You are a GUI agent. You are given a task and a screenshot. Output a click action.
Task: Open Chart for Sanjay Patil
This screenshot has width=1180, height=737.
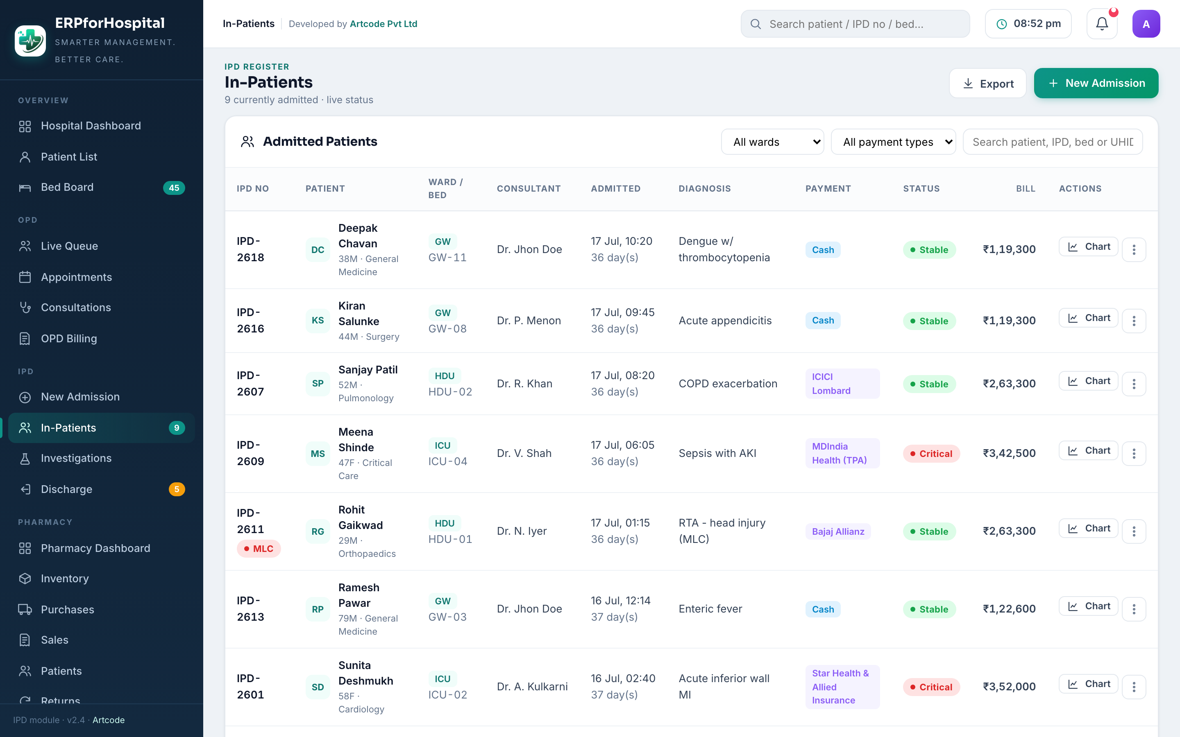(x=1088, y=381)
